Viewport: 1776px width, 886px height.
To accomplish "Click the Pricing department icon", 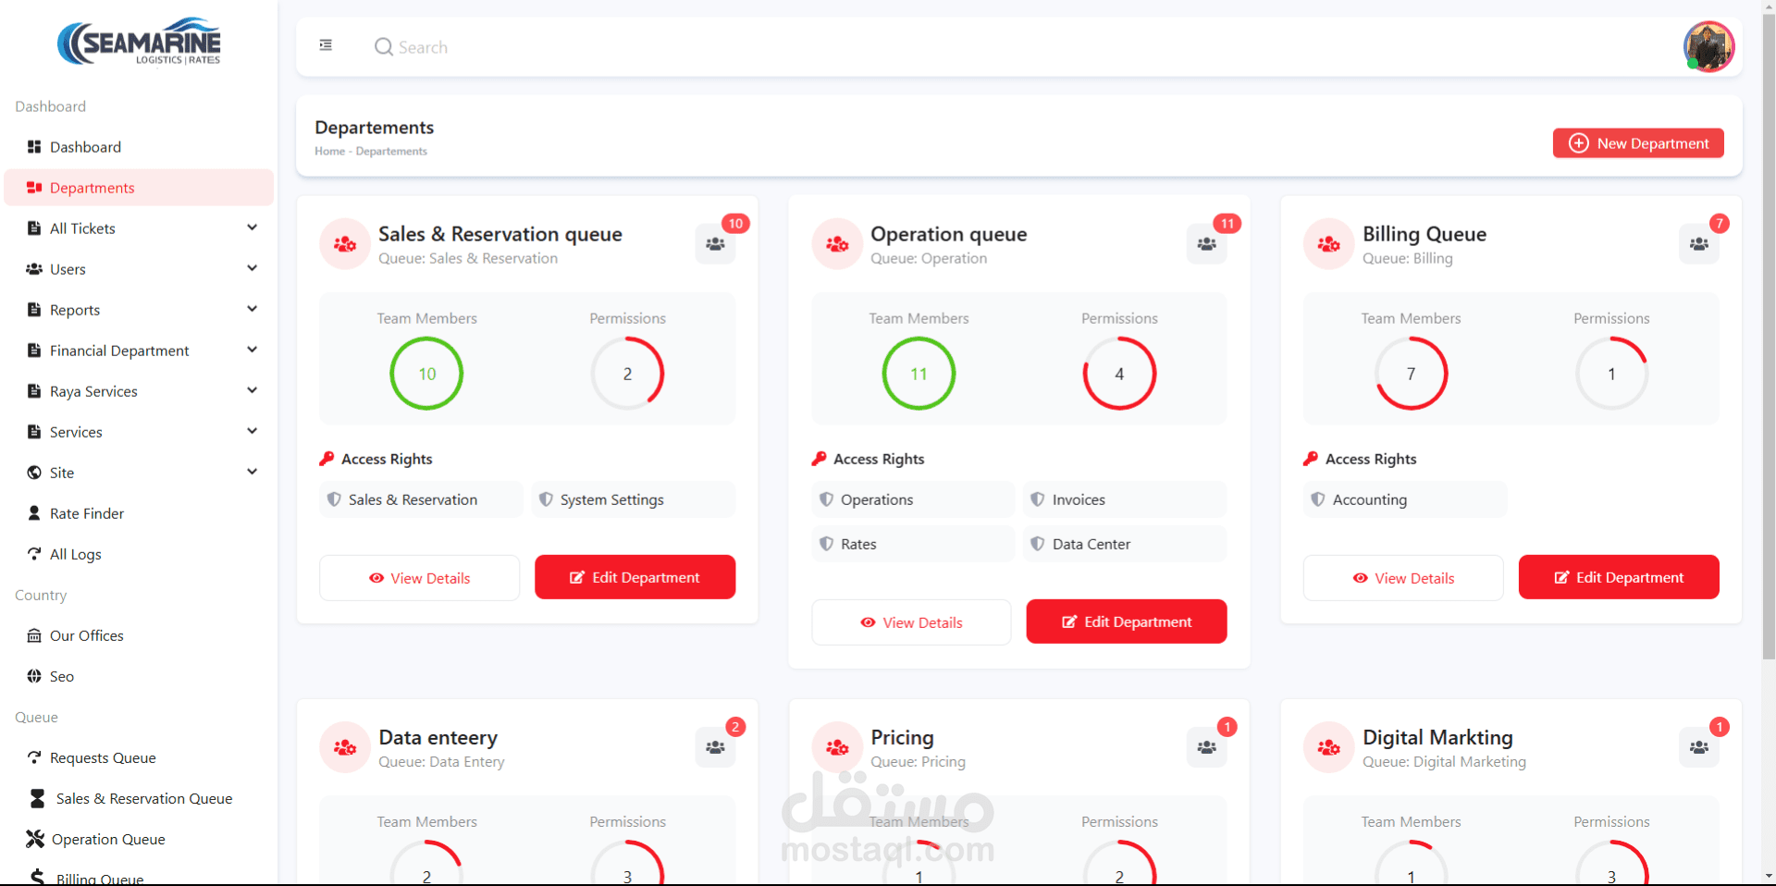I will [x=837, y=747].
